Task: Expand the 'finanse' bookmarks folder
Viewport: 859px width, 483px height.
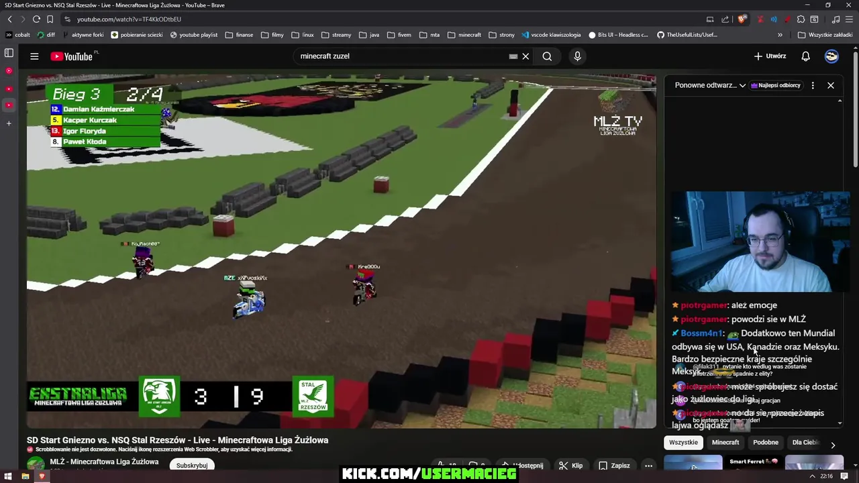Action: (x=240, y=35)
